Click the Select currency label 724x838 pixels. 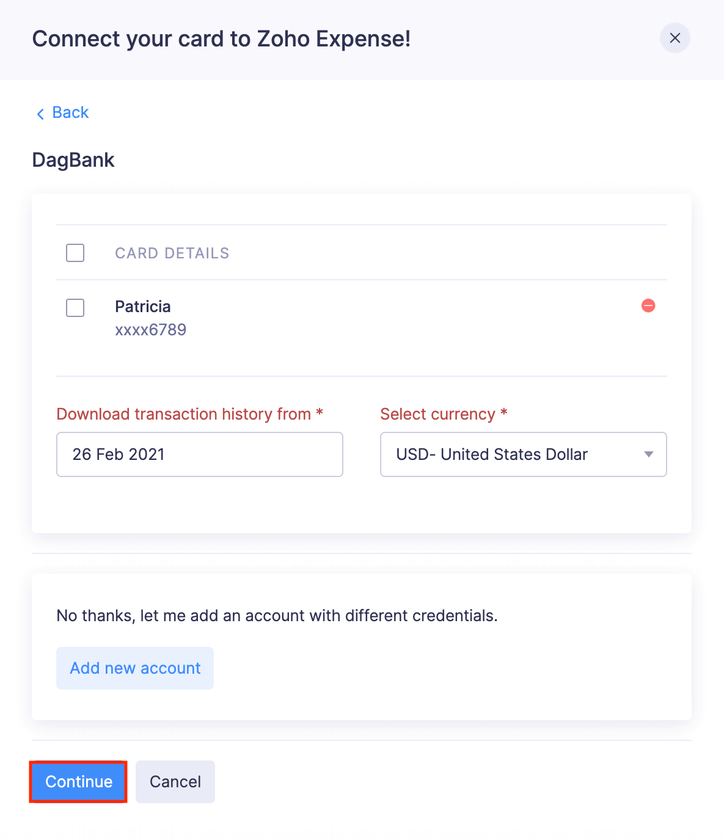point(437,414)
